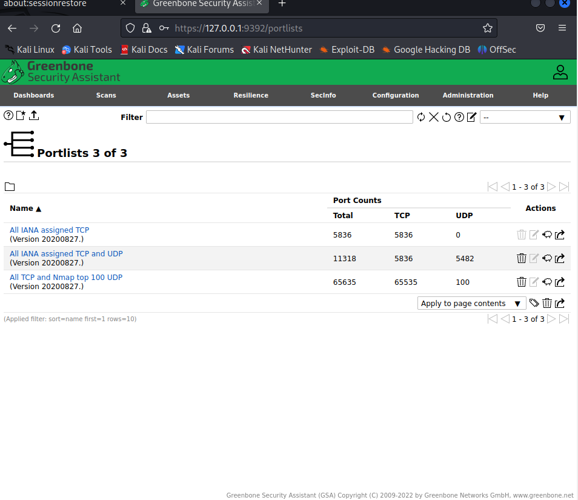Screen dimensions: 578x500
Task: Click the folder icon above the Name column
Action: [x=10, y=187]
